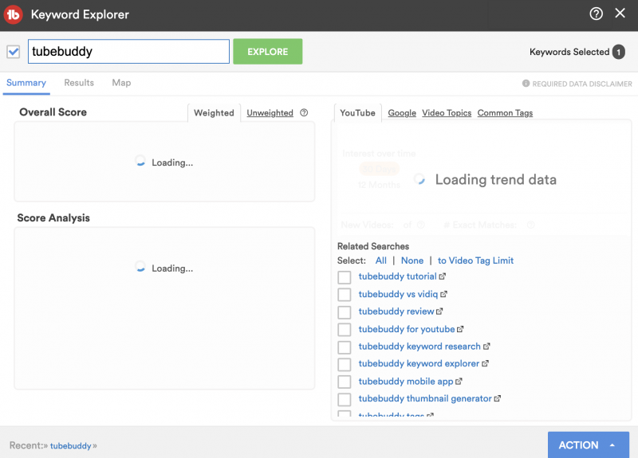Click external link icon for tubebuddy mobile app
The width and height of the screenshot is (638, 458).
tap(459, 382)
